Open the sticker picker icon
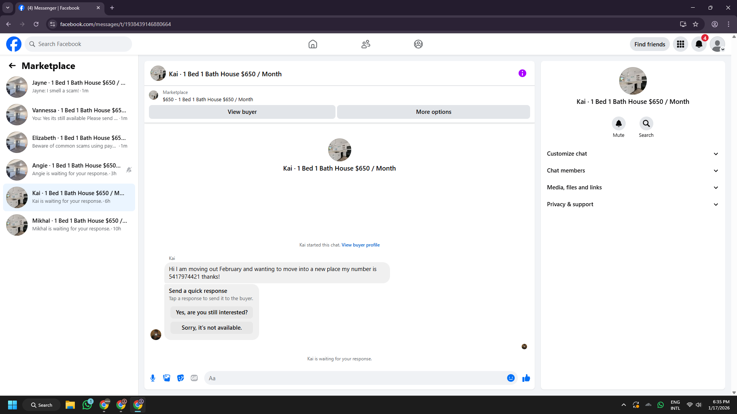 [180, 378]
